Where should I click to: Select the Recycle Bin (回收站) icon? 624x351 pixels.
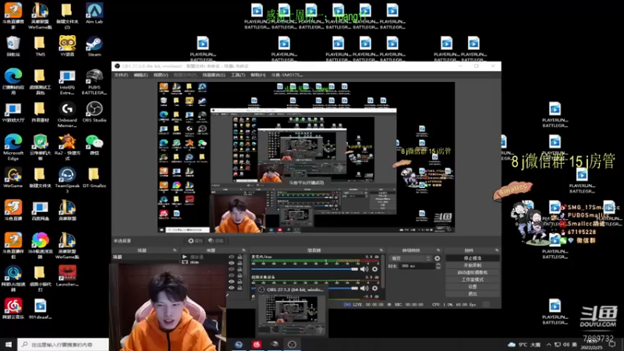tap(13, 46)
